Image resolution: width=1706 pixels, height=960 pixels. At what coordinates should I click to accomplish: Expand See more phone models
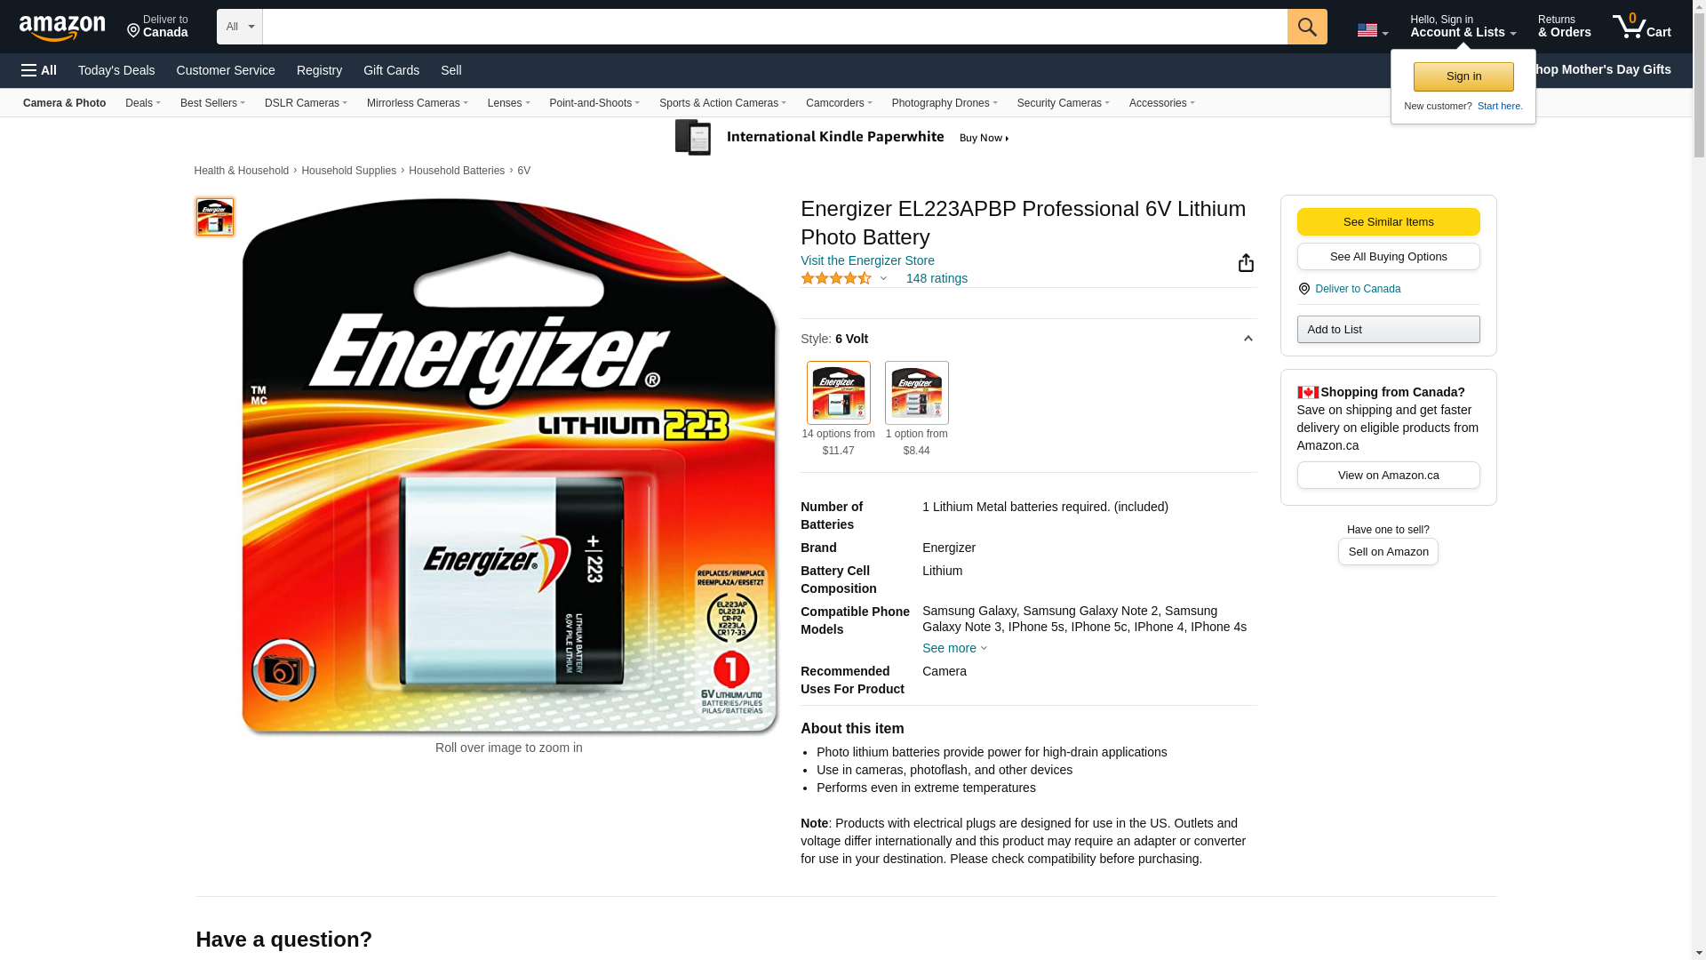pos(954,648)
